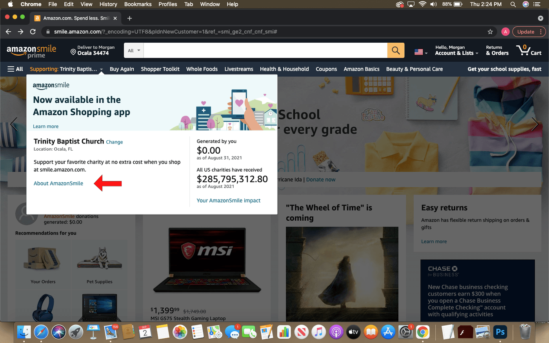Open the Wi-Fi status menu

[422, 4]
